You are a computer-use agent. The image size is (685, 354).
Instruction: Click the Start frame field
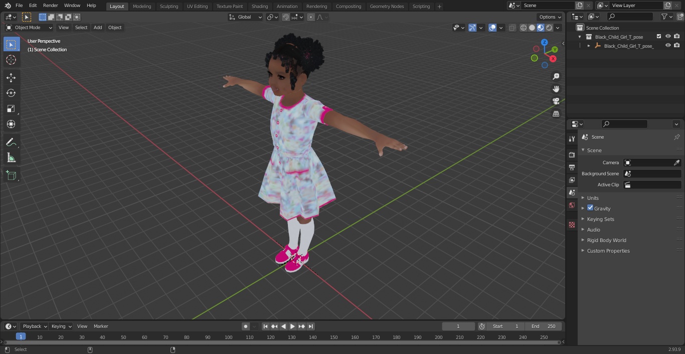(x=505, y=326)
